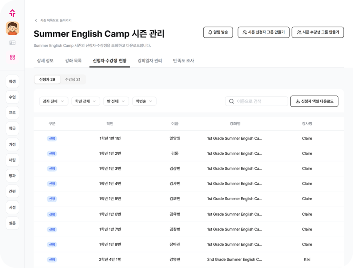Viewport: 353px width, 268px height.
Task: Select 1학년 1반 4번 cell
Action: (x=110, y=184)
